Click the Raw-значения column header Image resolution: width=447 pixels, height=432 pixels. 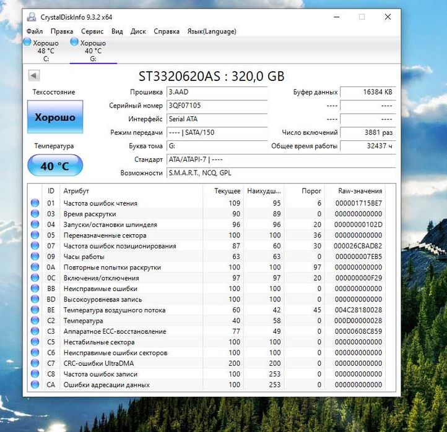click(x=355, y=191)
